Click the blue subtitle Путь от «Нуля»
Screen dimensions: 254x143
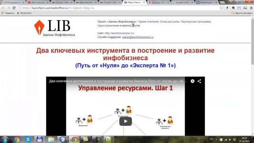[x=125, y=66]
